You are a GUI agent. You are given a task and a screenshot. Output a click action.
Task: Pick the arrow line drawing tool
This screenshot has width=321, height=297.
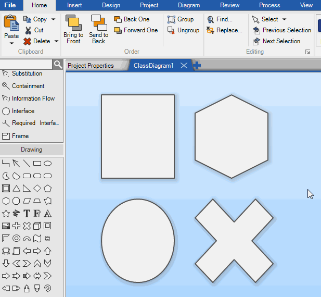(x=16, y=164)
